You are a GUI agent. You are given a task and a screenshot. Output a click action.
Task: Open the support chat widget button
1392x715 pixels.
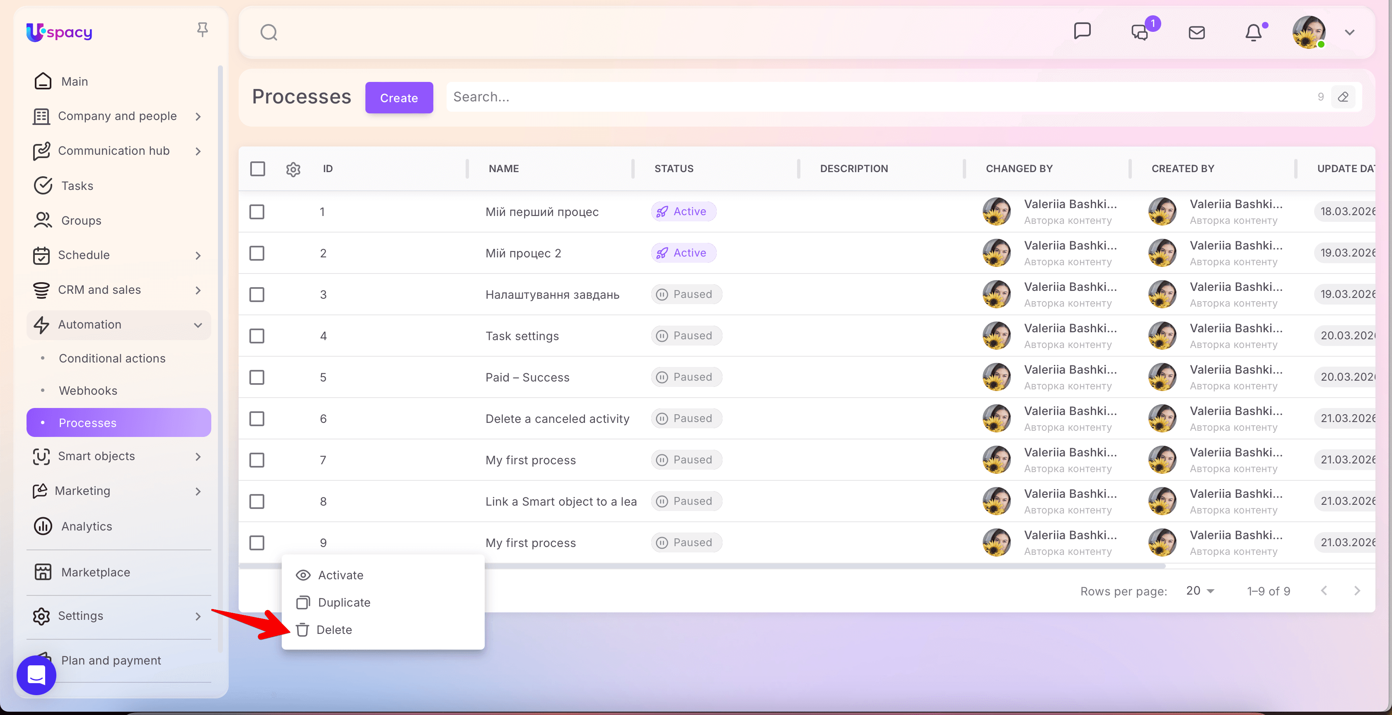(36, 674)
